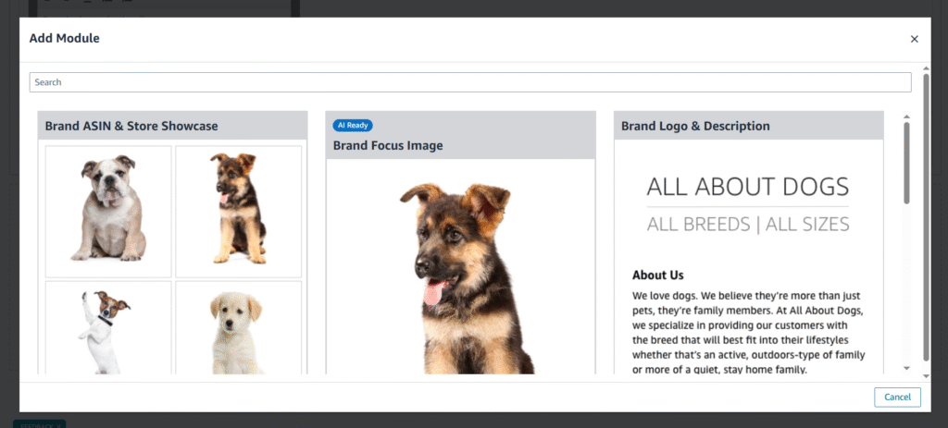The height and width of the screenshot is (428, 948).
Task: Select the Brand Logo & Description module
Action: click(694, 126)
